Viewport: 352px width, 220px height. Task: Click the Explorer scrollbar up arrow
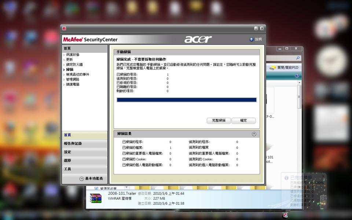pos(299,82)
